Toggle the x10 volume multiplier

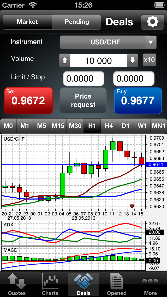point(149,60)
